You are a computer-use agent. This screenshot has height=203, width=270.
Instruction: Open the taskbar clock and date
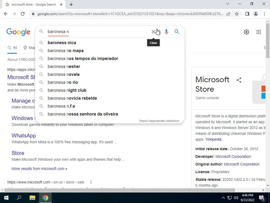pos(247,198)
